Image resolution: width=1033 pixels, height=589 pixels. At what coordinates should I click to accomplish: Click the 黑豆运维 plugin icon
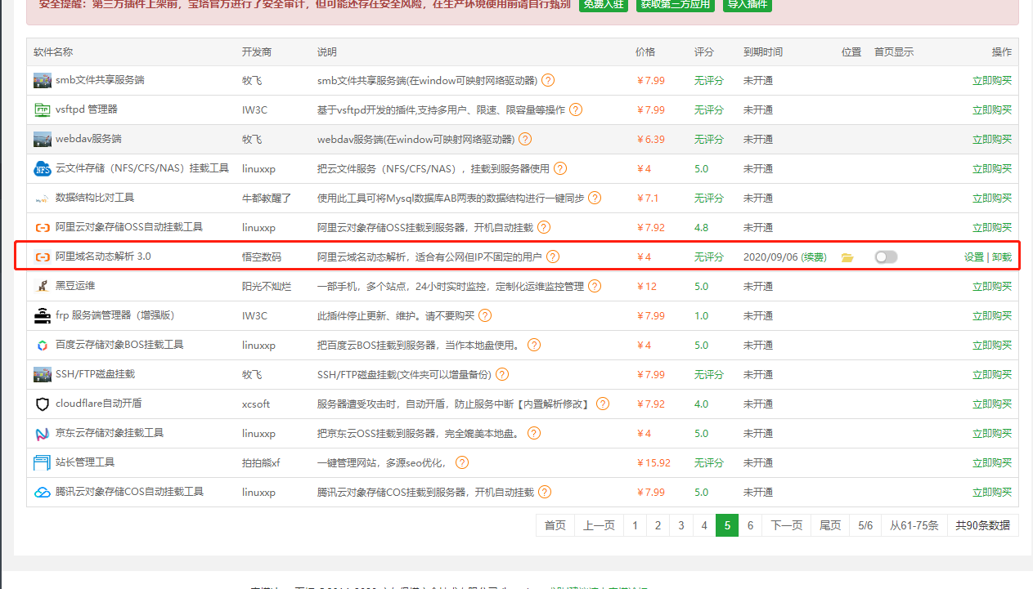(x=43, y=287)
